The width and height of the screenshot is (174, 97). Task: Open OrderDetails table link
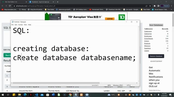tap(149, 39)
